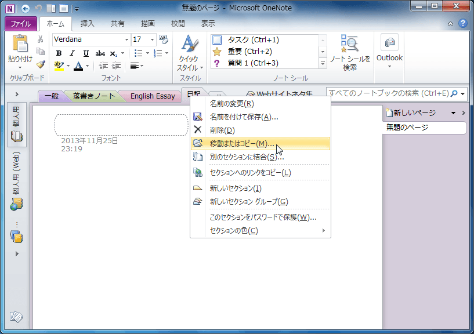Toggle bold formatting

click(x=59, y=53)
